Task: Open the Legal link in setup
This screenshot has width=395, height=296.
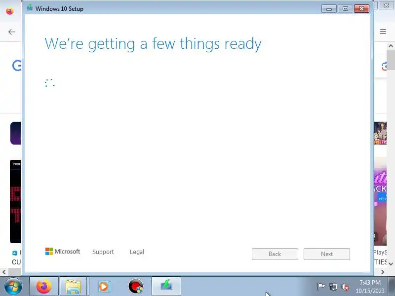Action: pos(137,252)
